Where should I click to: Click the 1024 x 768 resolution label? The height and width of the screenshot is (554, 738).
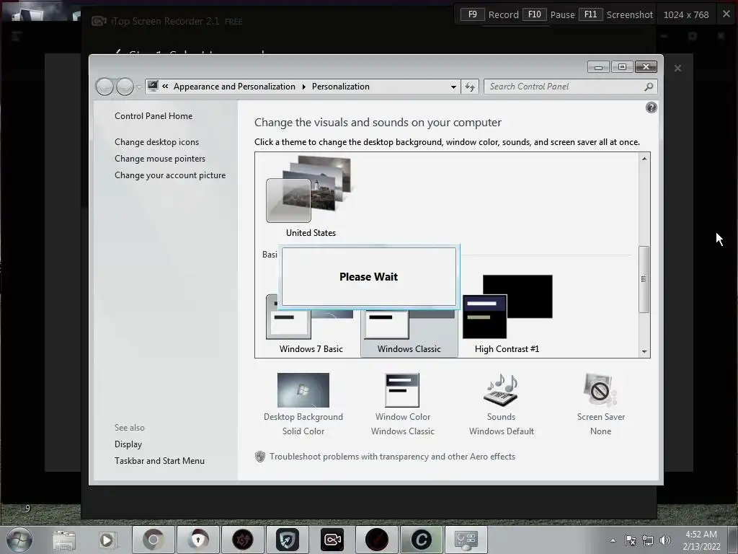tap(686, 14)
